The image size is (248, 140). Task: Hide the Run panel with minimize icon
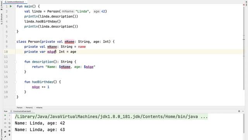point(243,111)
